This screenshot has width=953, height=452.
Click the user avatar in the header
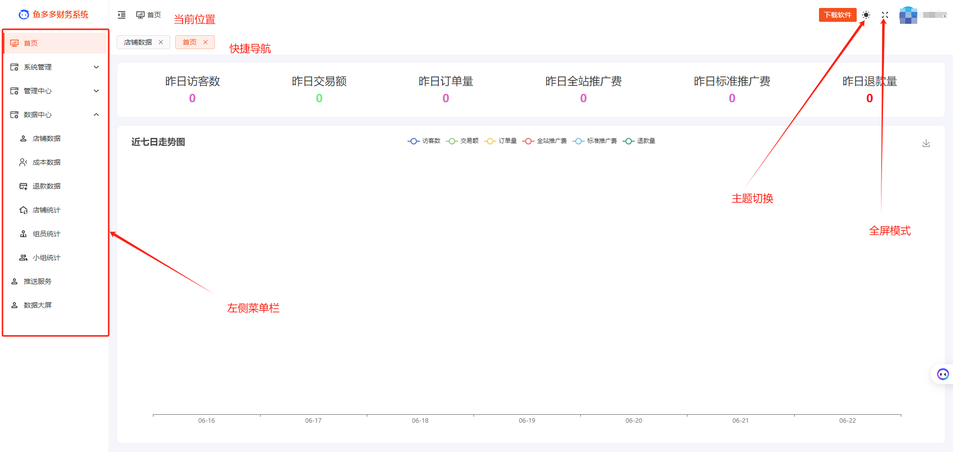[x=908, y=15]
